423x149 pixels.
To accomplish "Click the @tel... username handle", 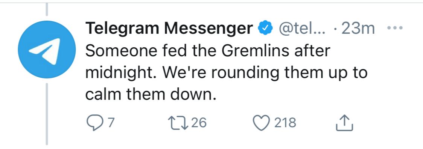I will click(302, 29).
